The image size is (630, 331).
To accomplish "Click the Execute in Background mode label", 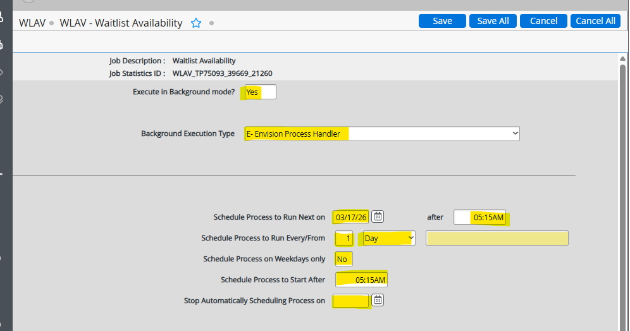I will [183, 92].
